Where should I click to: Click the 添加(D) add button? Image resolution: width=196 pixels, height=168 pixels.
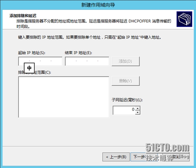(x=126, y=61)
